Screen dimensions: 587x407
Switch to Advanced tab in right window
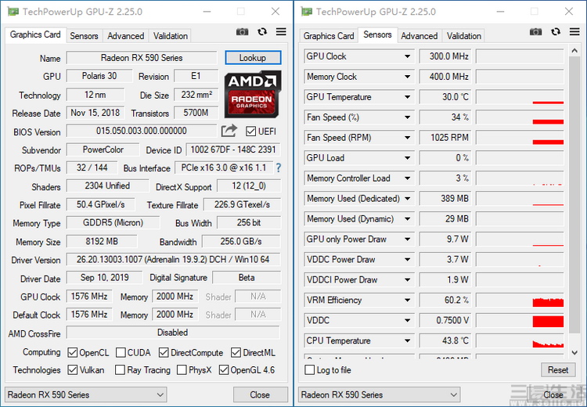pyautogui.click(x=420, y=36)
